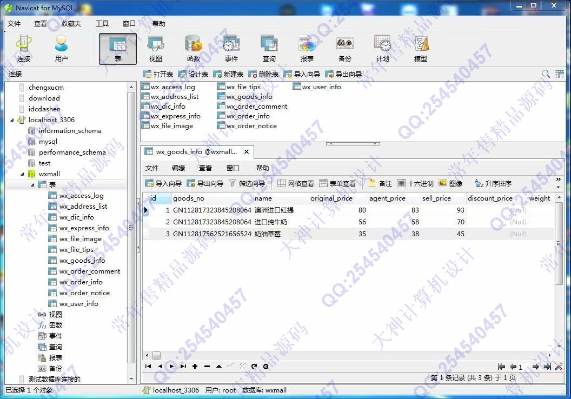Screen dimensions: 571x399
Task: Click 新建表 (New Table) button
Action: point(228,74)
